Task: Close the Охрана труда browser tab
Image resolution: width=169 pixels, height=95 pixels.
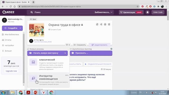Action: pyautogui.click(x=29, y=2)
